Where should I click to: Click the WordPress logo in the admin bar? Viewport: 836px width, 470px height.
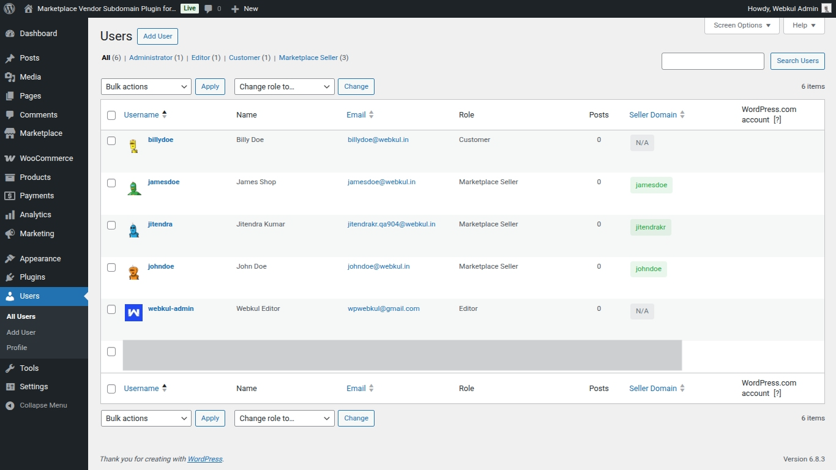click(9, 9)
